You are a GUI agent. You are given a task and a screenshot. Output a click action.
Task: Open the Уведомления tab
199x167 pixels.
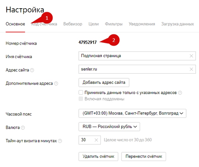[x=142, y=24]
